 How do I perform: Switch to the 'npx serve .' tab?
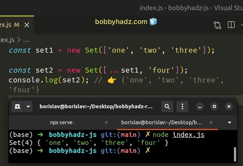(63, 122)
